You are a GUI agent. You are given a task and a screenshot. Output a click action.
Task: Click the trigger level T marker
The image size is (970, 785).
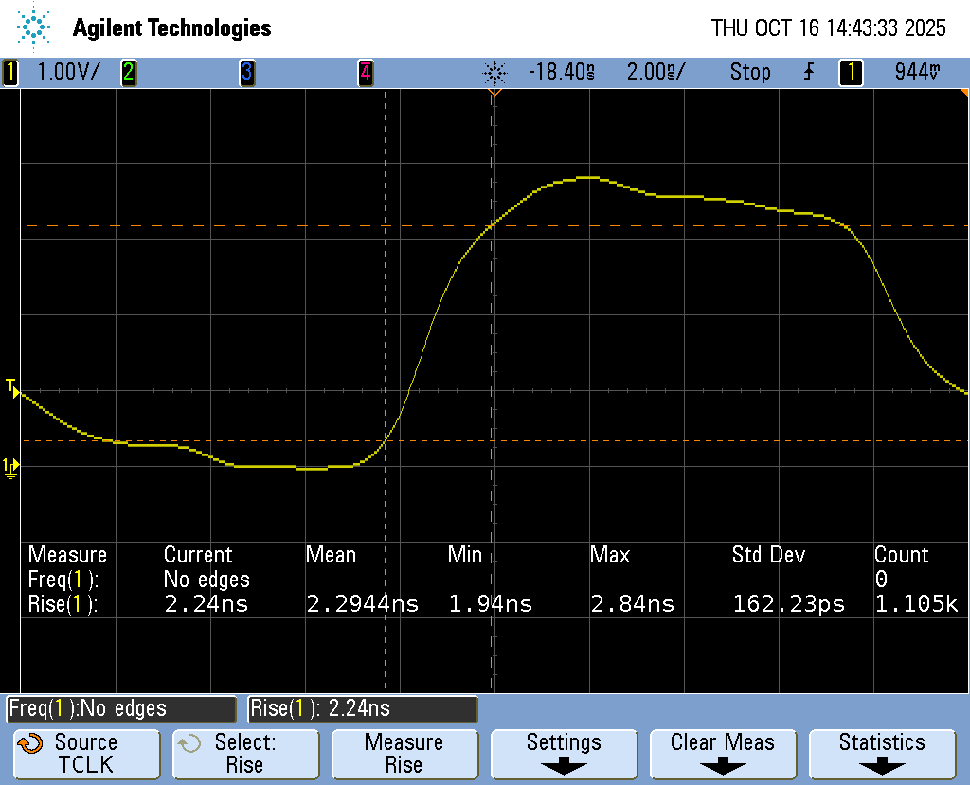(11, 387)
